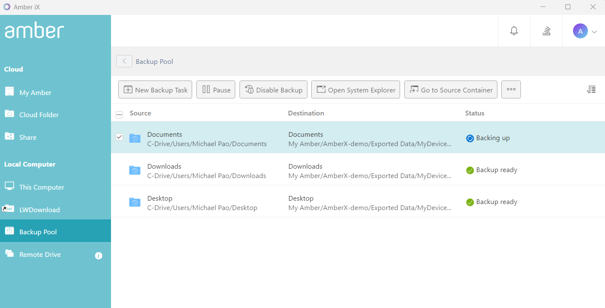Open the notifications bell
This screenshot has height=308, width=605.
[x=514, y=31]
